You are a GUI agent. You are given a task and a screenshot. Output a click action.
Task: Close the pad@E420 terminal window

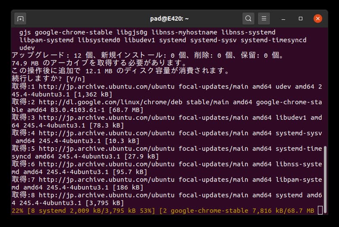(318, 19)
